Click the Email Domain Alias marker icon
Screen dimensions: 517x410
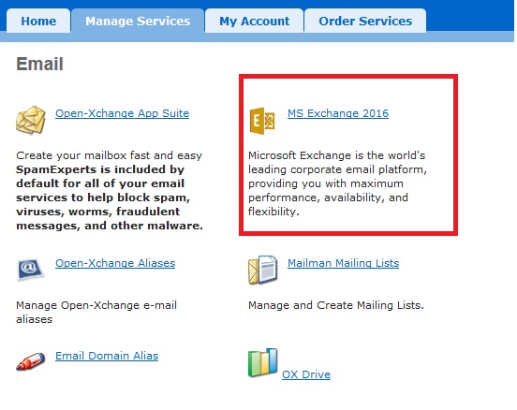pos(31,361)
